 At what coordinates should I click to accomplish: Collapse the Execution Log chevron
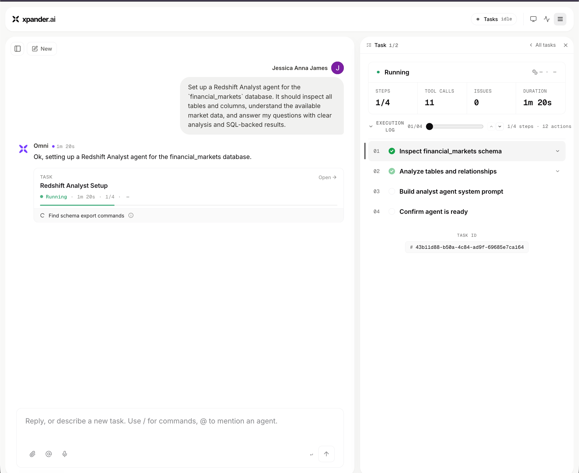[371, 127]
